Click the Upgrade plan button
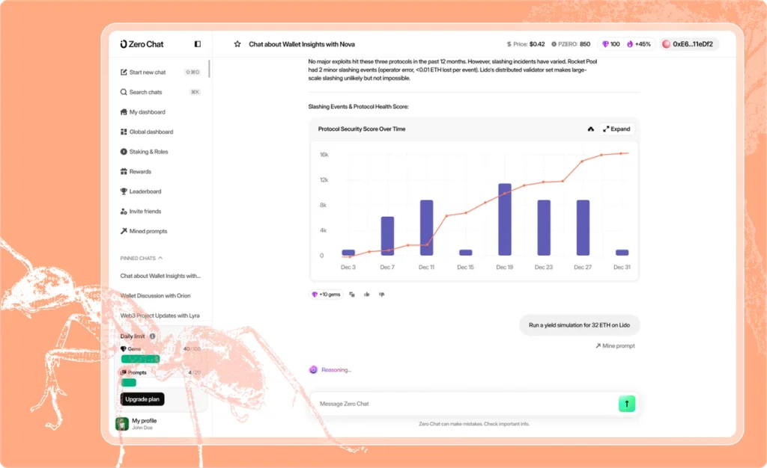The width and height of the screenshot is (767, 468). [142, 399]
